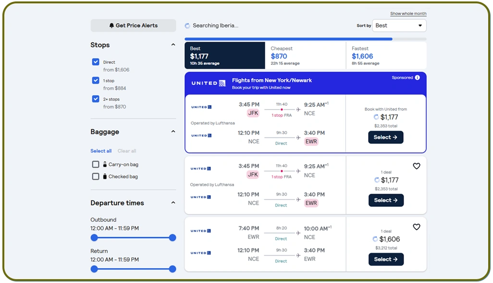Click the carry-on bag luggage icon
The image size is (493, 283).
pos(105,164)
